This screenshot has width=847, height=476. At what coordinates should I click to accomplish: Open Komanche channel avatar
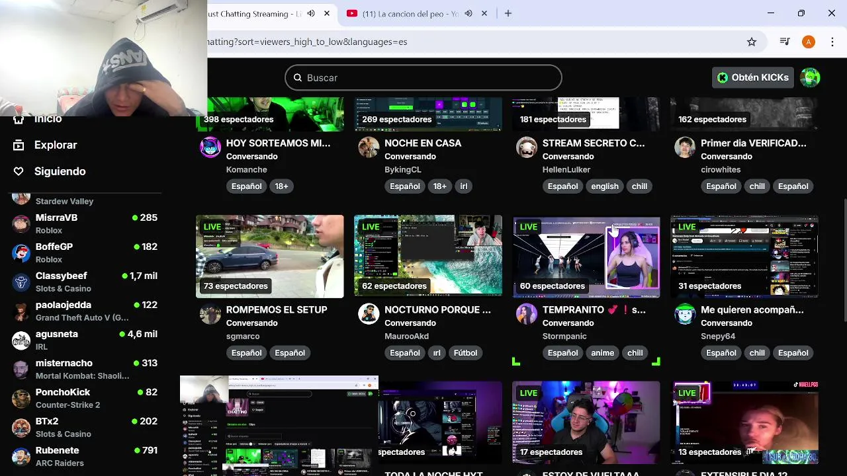[x=210, y=147]
